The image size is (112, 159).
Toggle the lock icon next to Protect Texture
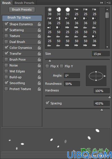coord(39,89)
